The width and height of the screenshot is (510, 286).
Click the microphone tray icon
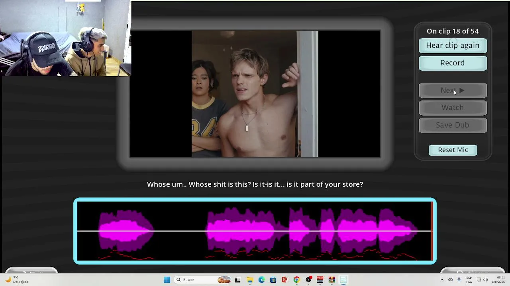[459, 280]
